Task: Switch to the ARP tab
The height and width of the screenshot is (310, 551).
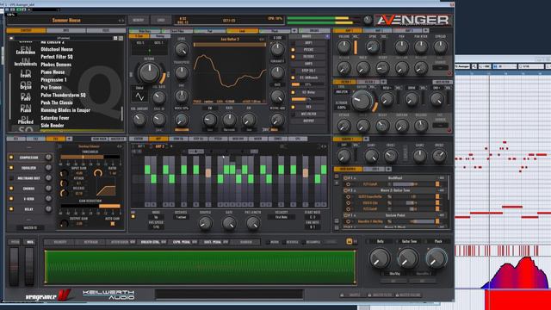Action: point(158,139)
